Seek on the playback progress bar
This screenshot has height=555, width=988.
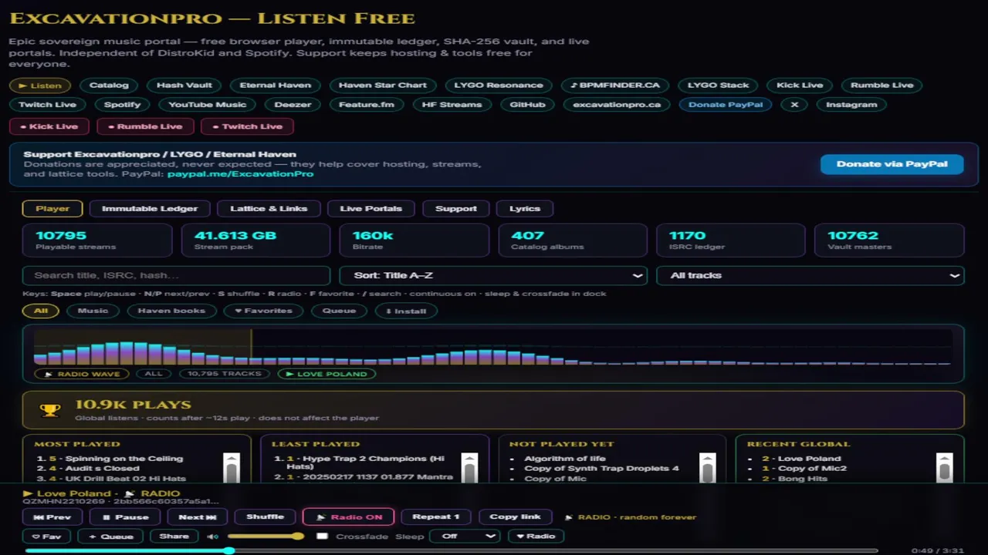point(451,550)
